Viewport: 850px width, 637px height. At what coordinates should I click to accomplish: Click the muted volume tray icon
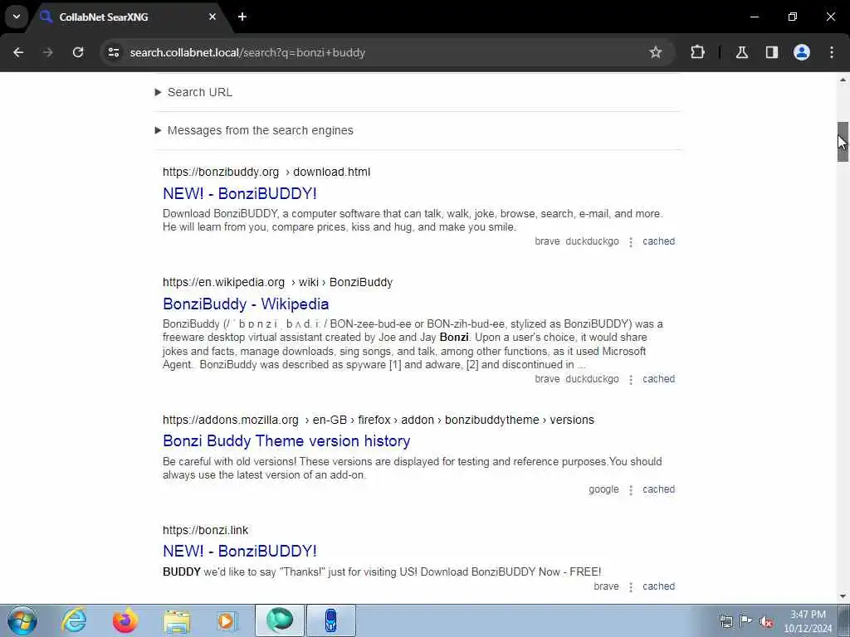click(x=766, y=621)
